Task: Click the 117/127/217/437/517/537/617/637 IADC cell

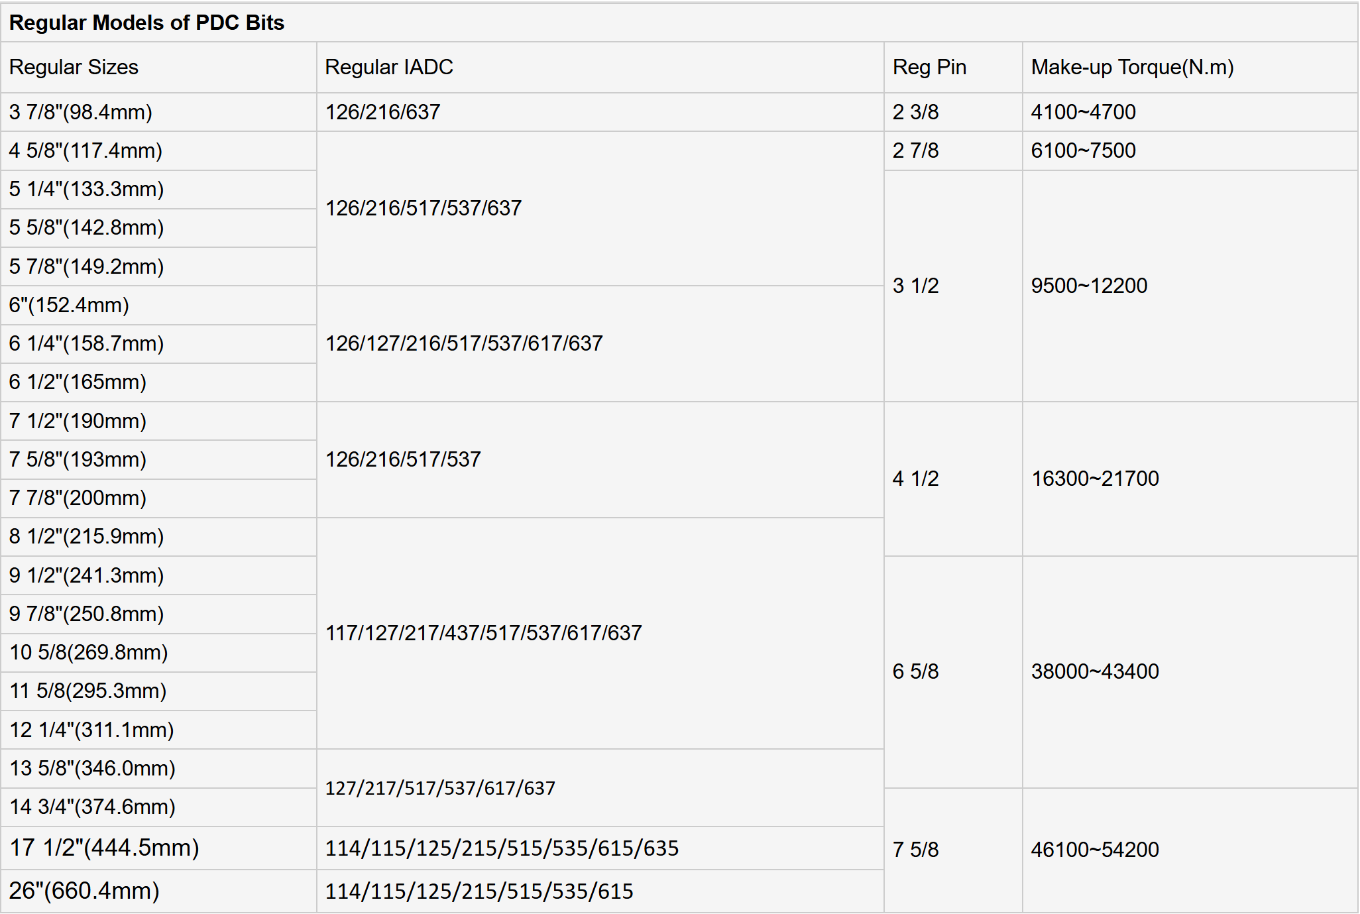Action: [483, 633]
